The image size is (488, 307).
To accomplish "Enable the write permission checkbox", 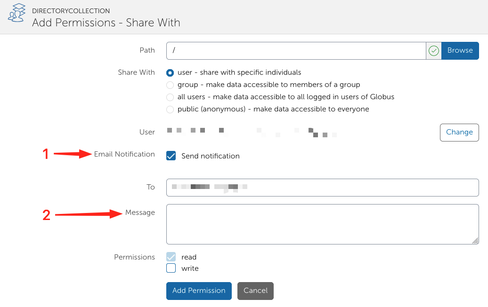I will [171, 268].
